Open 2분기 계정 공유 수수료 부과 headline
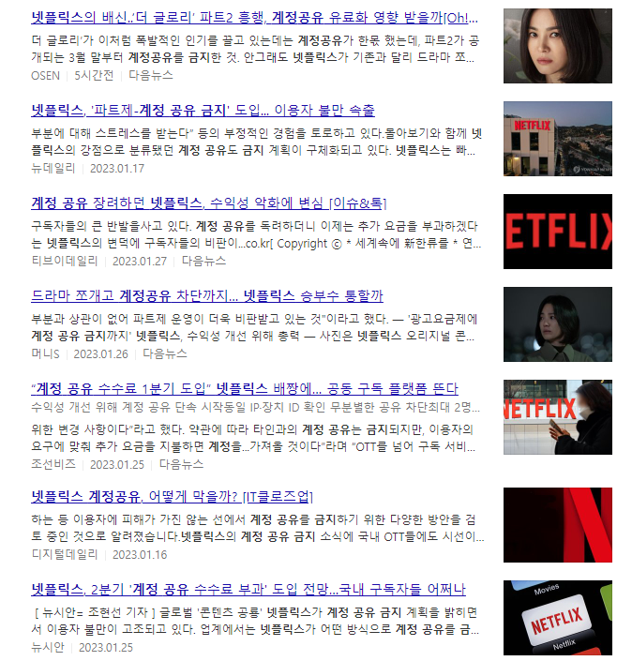Image resolution: width=617 pixels, height=661 pixels. coord(248,590)
